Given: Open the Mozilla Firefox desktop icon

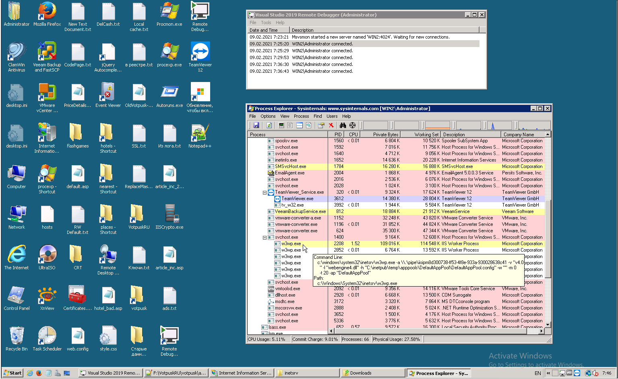Looking at the screenshot, I should point(47,14).
